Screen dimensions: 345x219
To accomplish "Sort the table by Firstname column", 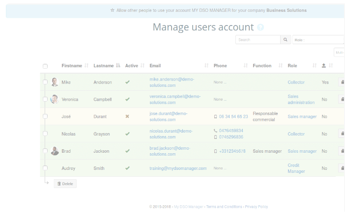I will point(72,66).
